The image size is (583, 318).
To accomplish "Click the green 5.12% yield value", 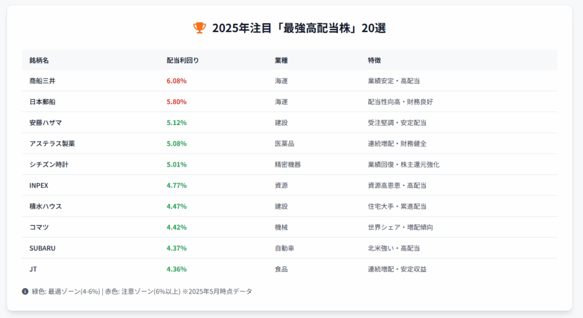I will tap(176, 123).
